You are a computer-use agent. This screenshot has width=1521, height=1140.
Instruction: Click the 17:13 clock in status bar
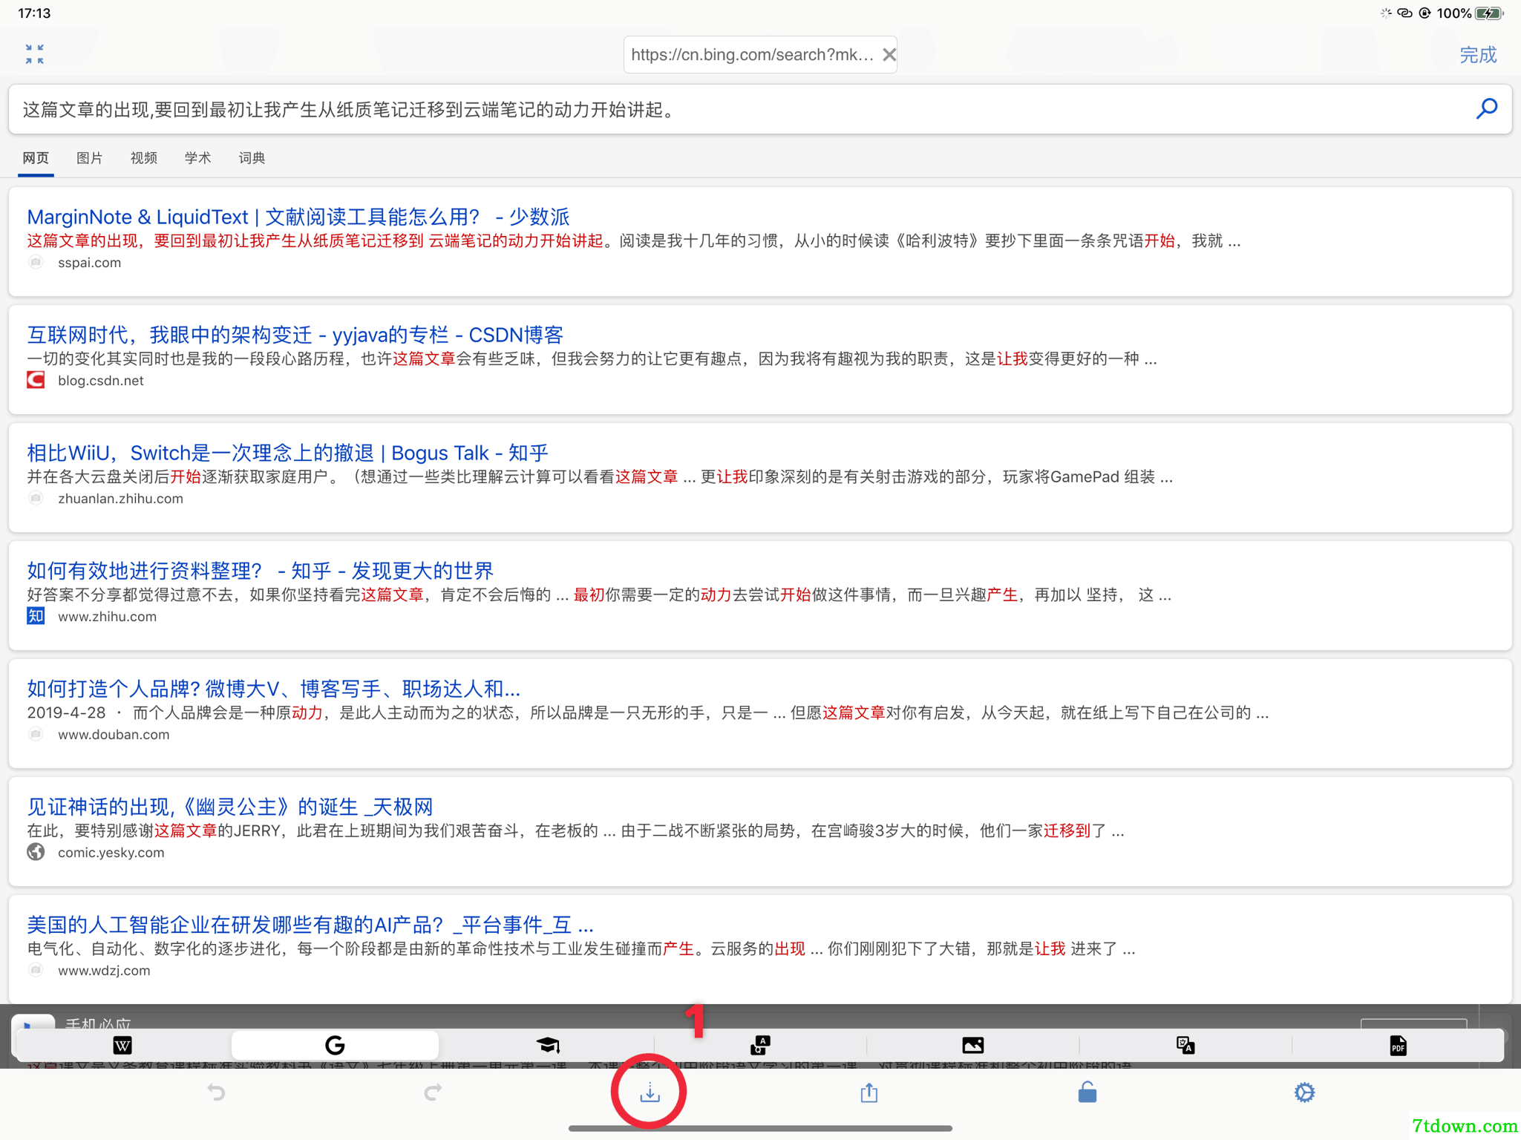(x=34, y=13)
